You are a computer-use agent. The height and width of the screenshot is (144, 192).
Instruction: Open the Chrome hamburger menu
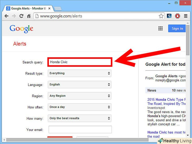pyautogui.click(x=186, y=16)
